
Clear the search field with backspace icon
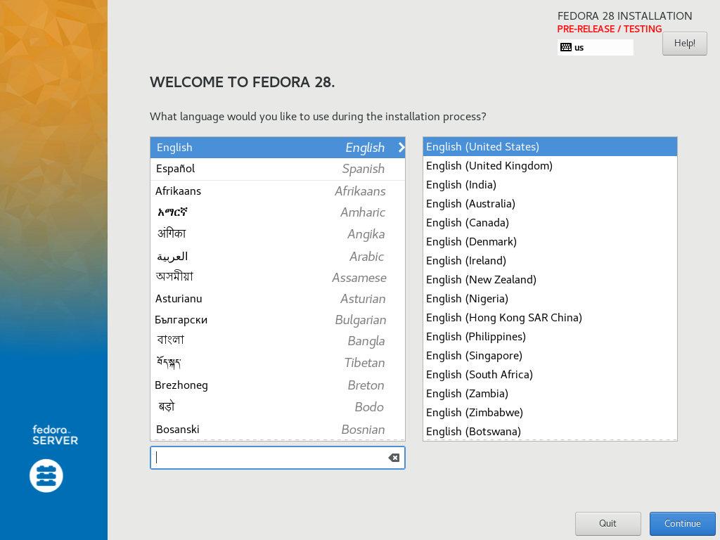[394, 458]
